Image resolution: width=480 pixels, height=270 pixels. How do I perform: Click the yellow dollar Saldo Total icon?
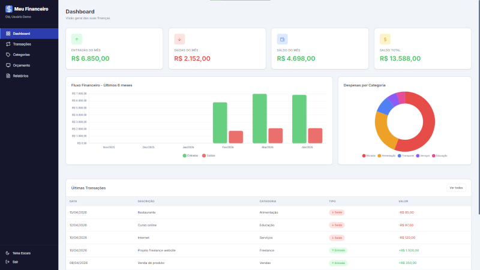(x=385, y=39)
